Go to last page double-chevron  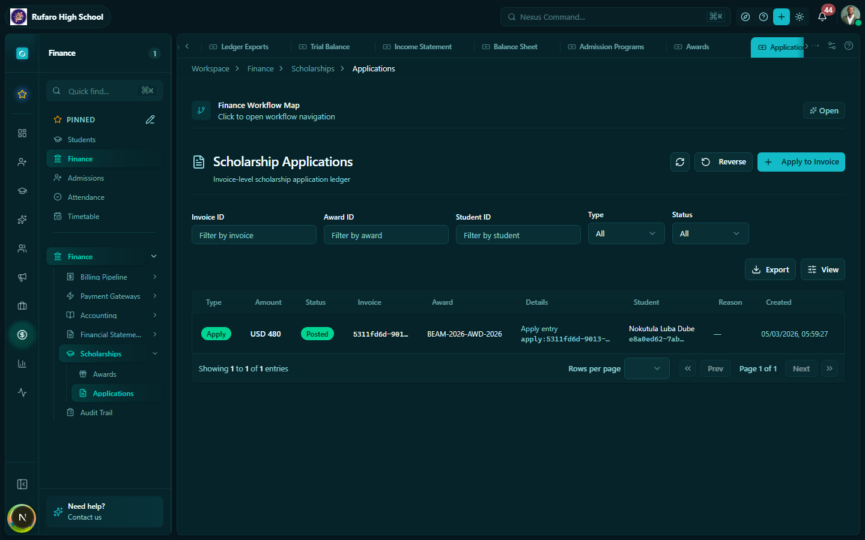click(830, 368)
